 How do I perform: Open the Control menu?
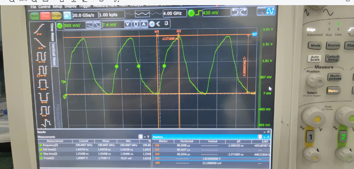[44, 7]
